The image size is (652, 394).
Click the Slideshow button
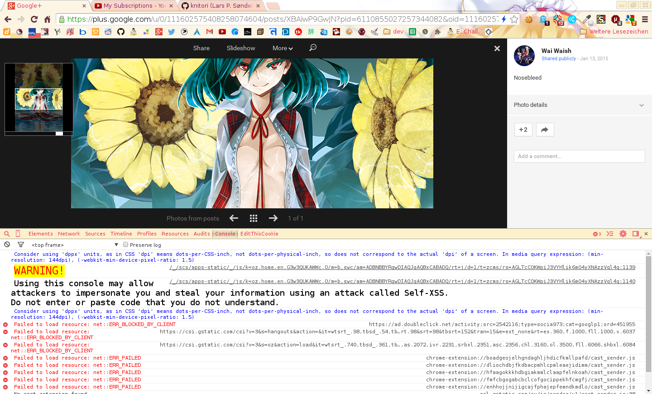coord(241,48)
